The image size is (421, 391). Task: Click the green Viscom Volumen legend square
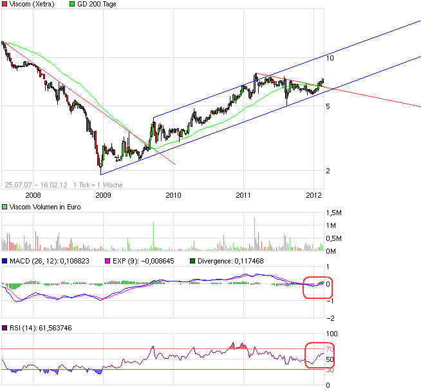coord(5,207)
